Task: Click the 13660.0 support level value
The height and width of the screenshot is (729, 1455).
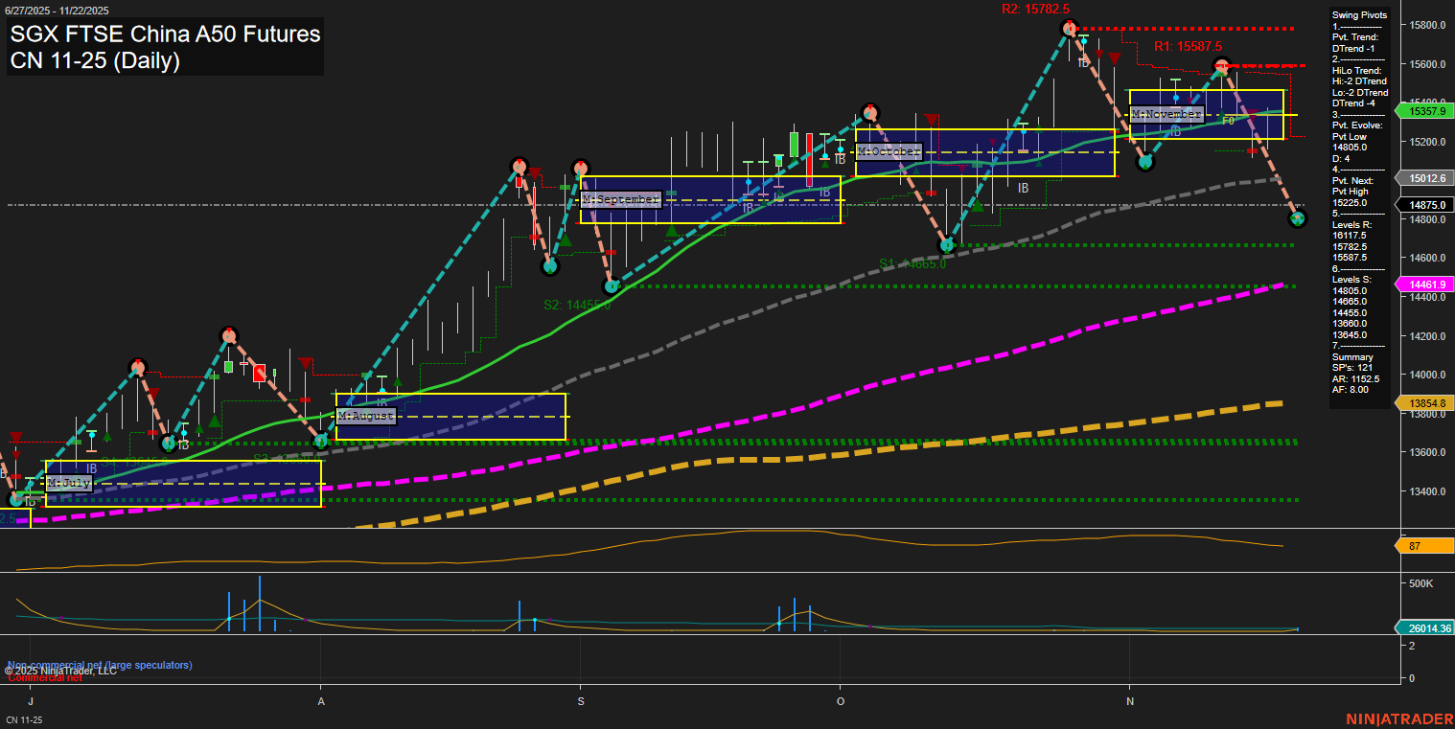Action: [1349, 324]
